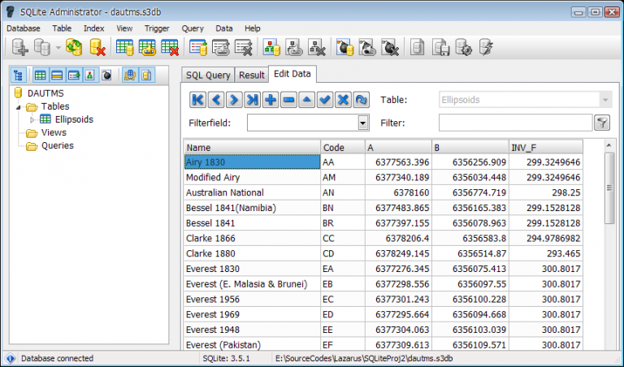Open the Filterfield dropdown
This screenshot has height=367, width=624.
(363, 123)
